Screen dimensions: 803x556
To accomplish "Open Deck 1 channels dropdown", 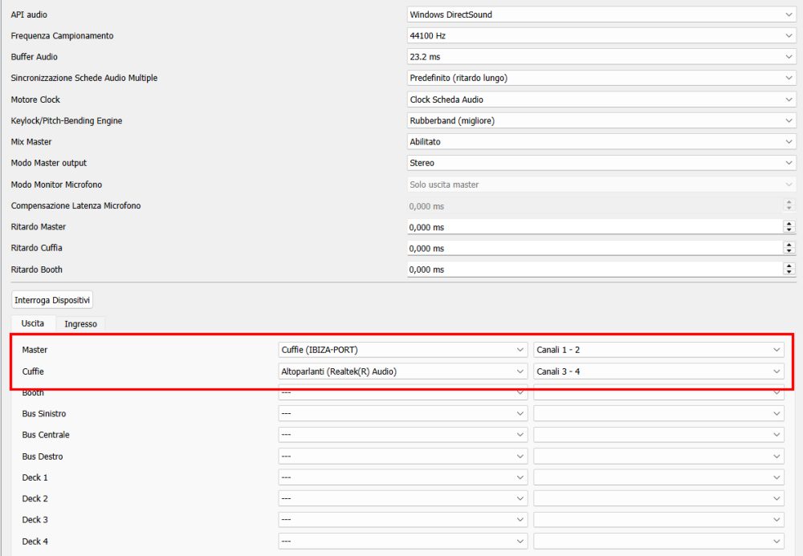I will click(658, 477).
